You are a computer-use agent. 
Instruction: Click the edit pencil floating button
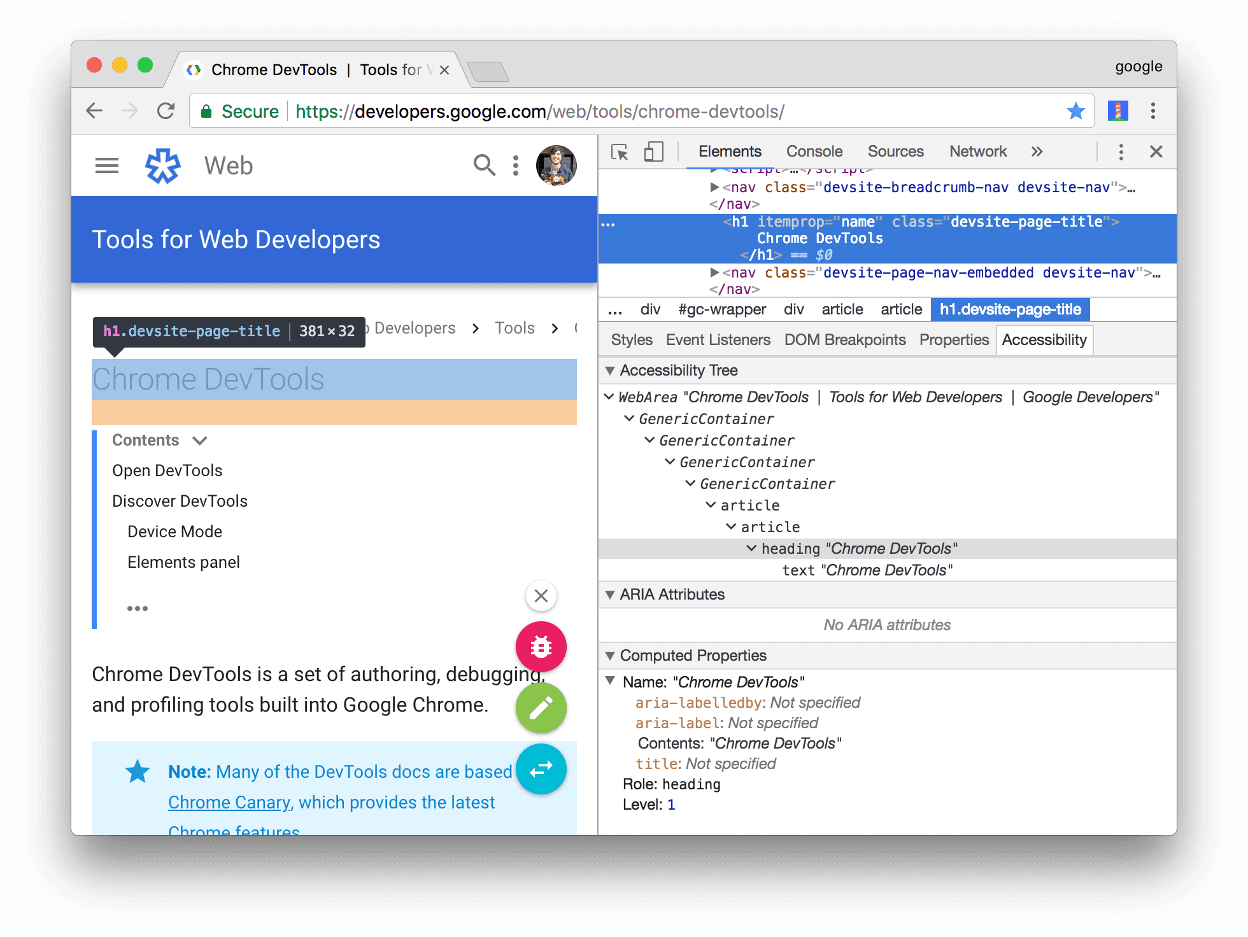pyautogui.click(x=541, y=707)
